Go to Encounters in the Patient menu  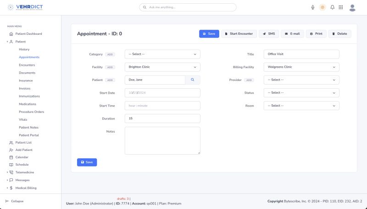pyautogui.click(x=27, y=65)
